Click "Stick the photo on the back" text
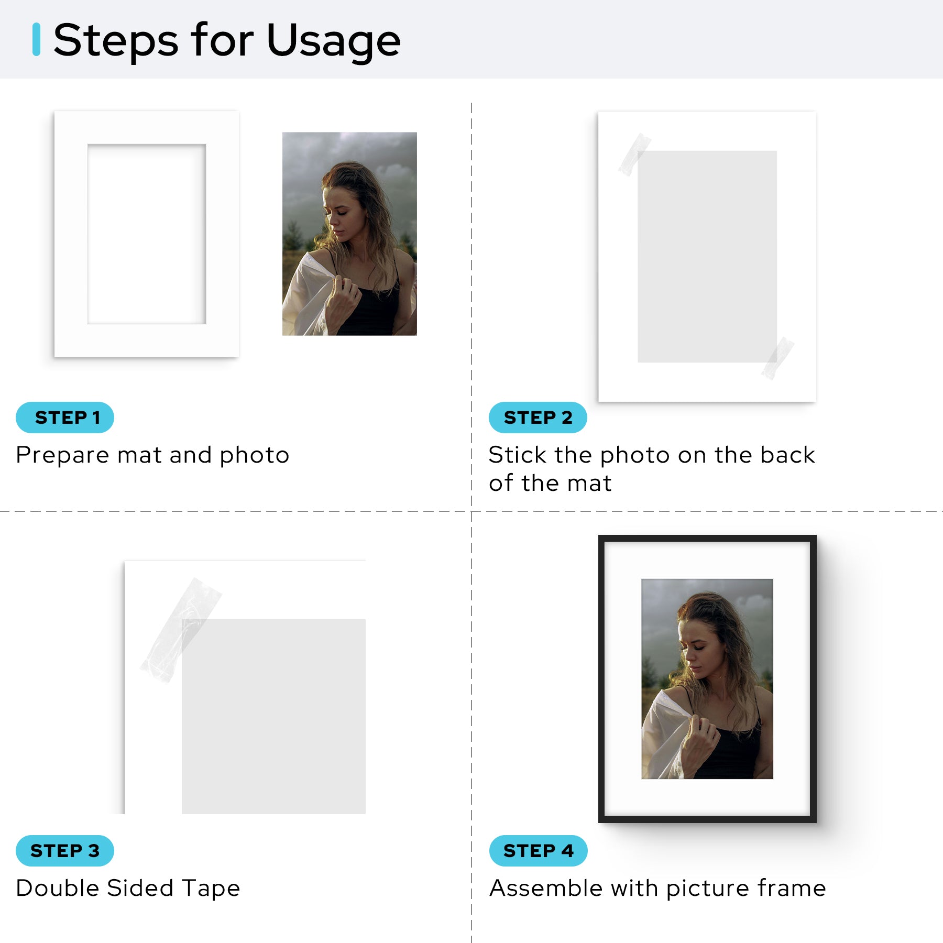 point(652,455)
